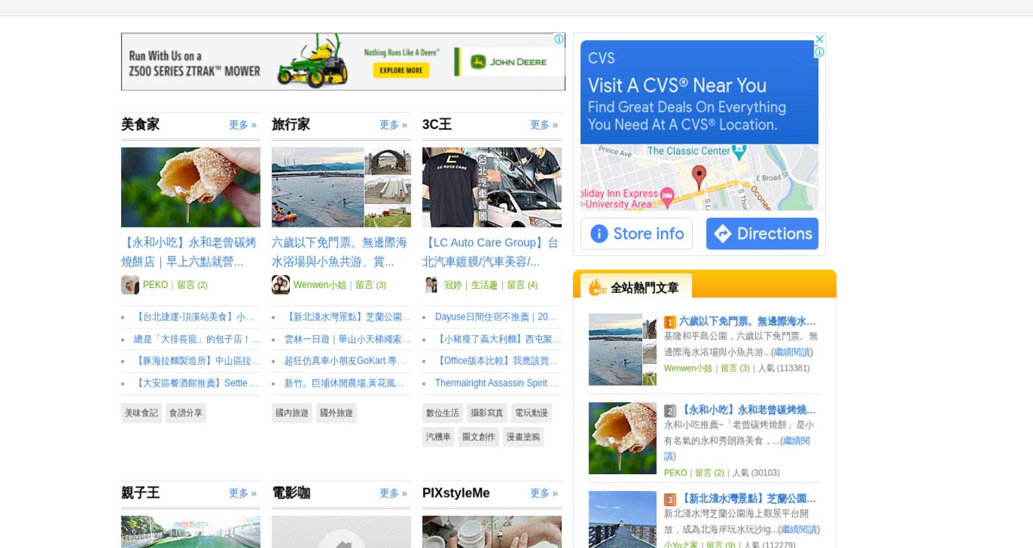The width and height of the screenshot is (1033, 548).
Task: Open the 全站熱門文章 tab
Action: coord(636,287)
